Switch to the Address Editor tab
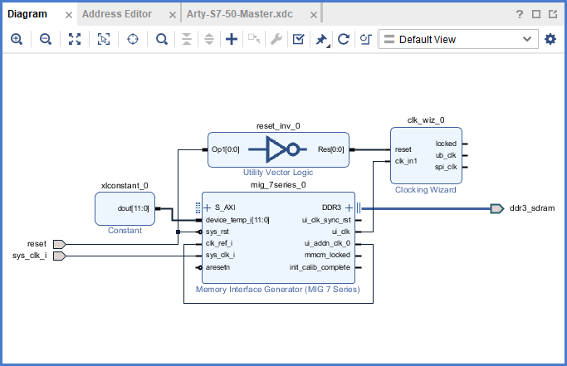The width and height of the screenshot is (567, 366). click(x=117, y=14)
